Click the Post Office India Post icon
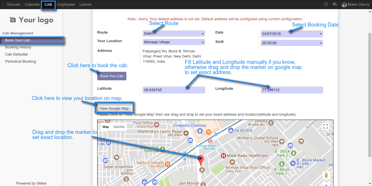The image size is (372, 186). [157, 124]
